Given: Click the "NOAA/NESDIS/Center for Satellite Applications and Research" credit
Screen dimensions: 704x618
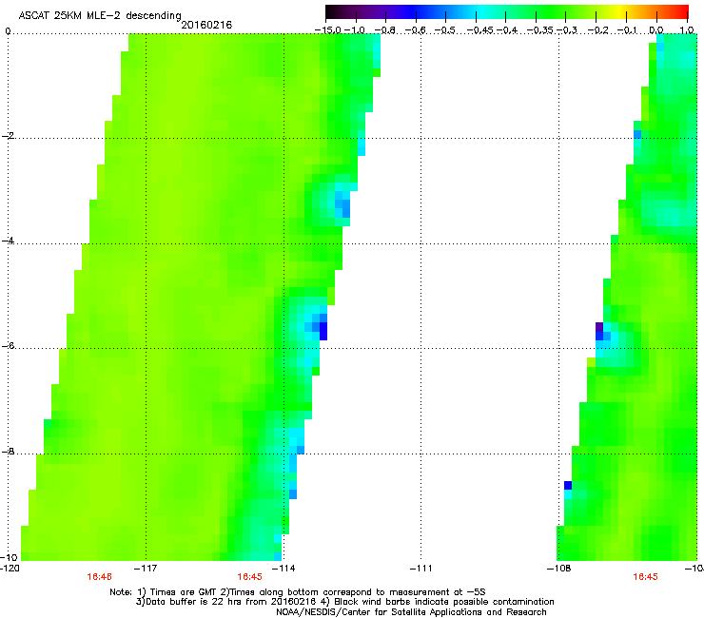Looking at the screenshot, I should [411, 611].
